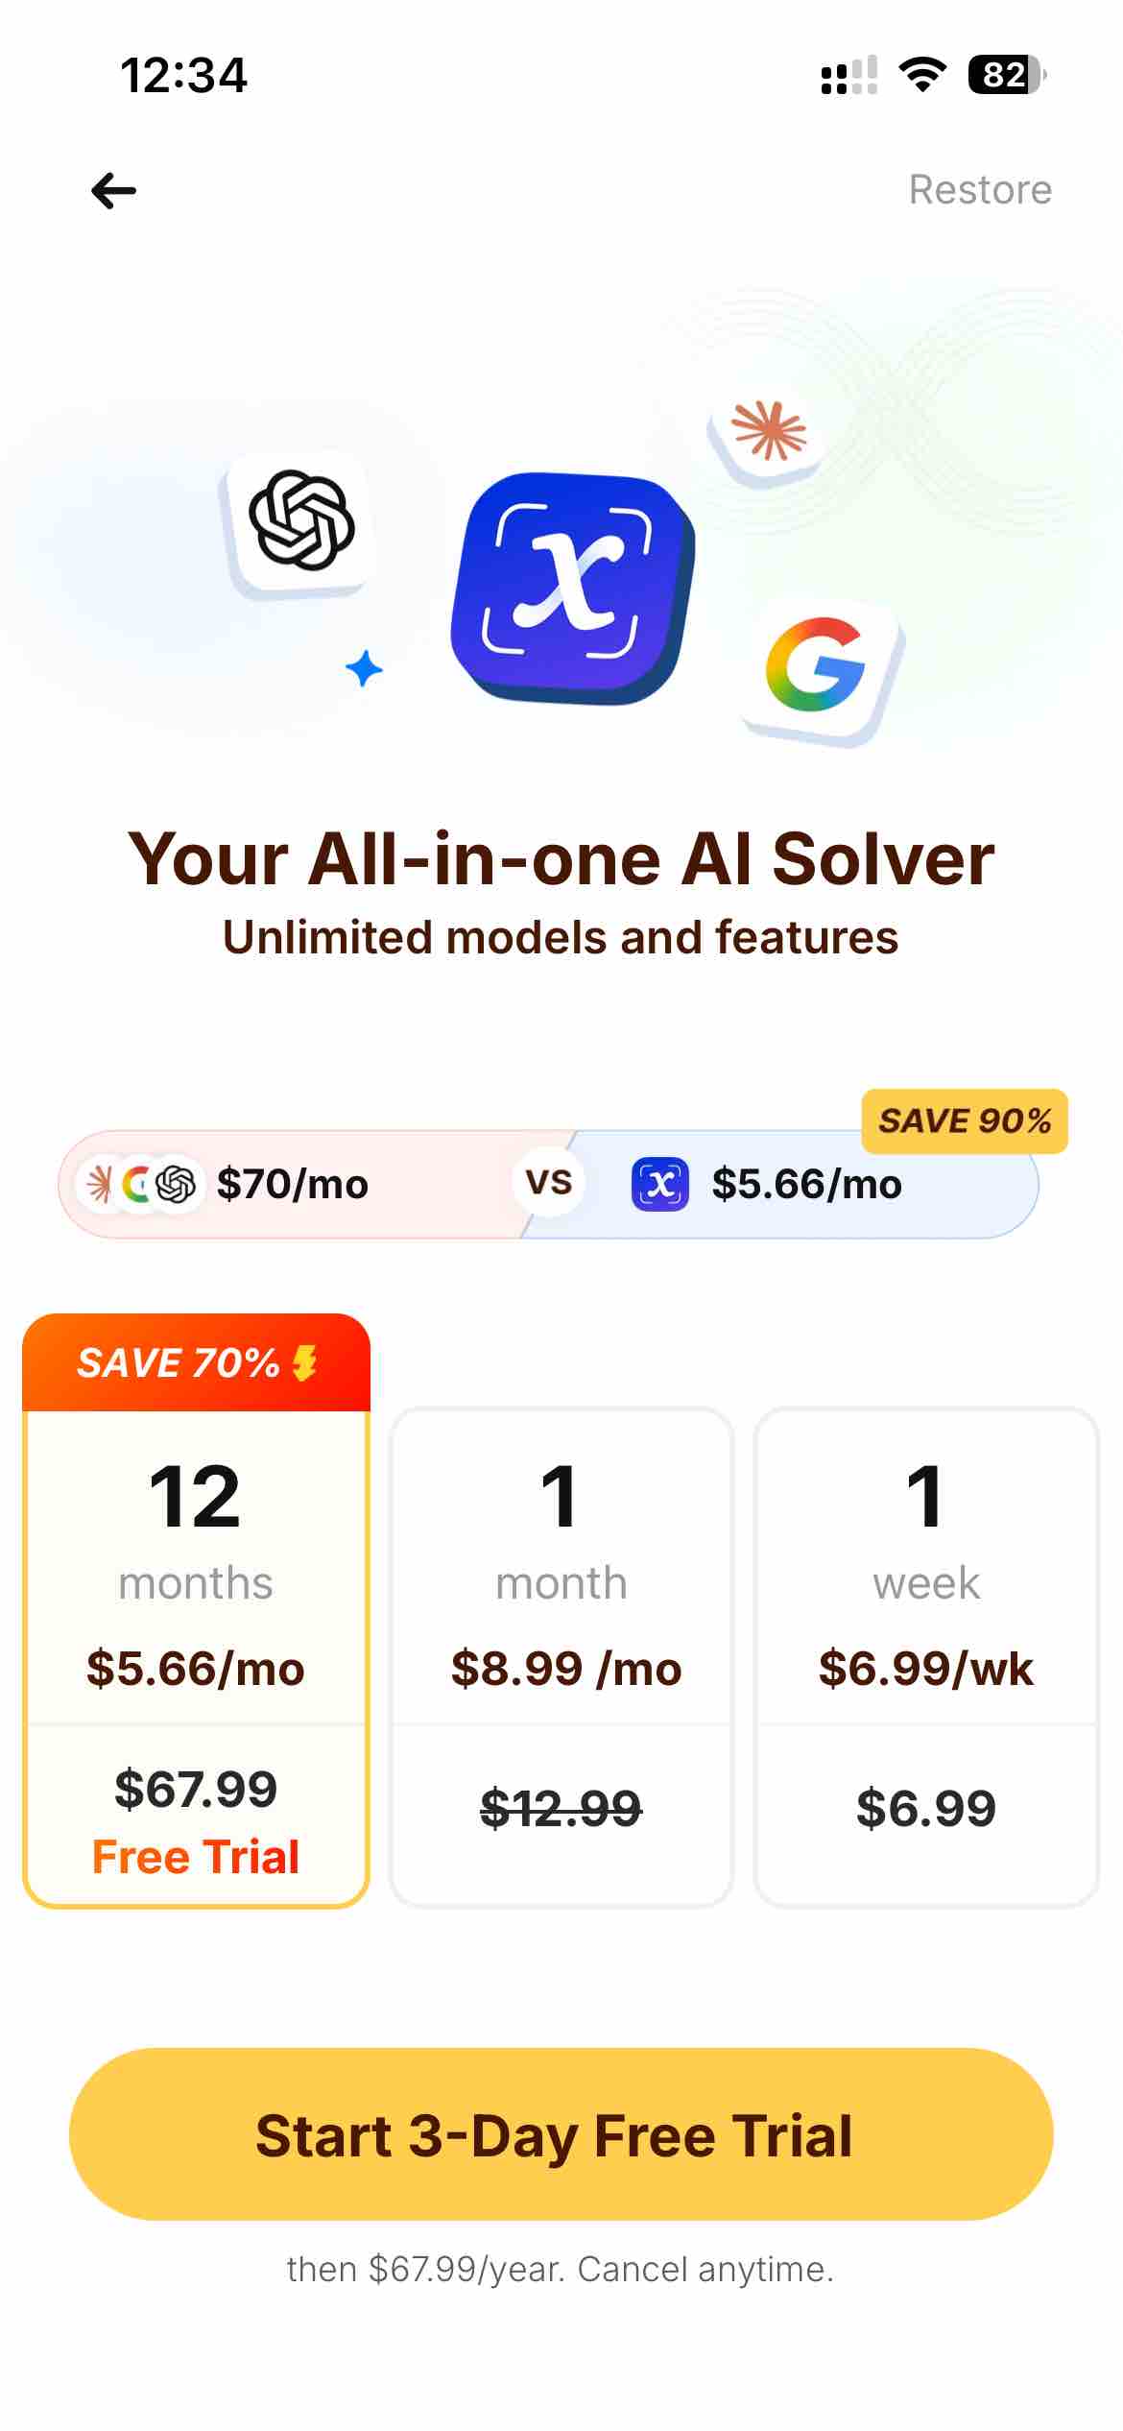Tap the SAVE 70% banner

pos(196,1362)
